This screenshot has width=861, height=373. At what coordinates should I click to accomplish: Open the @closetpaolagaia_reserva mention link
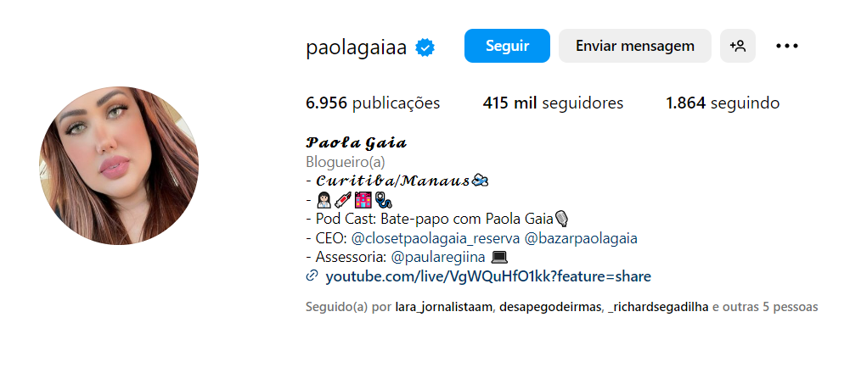436,238
